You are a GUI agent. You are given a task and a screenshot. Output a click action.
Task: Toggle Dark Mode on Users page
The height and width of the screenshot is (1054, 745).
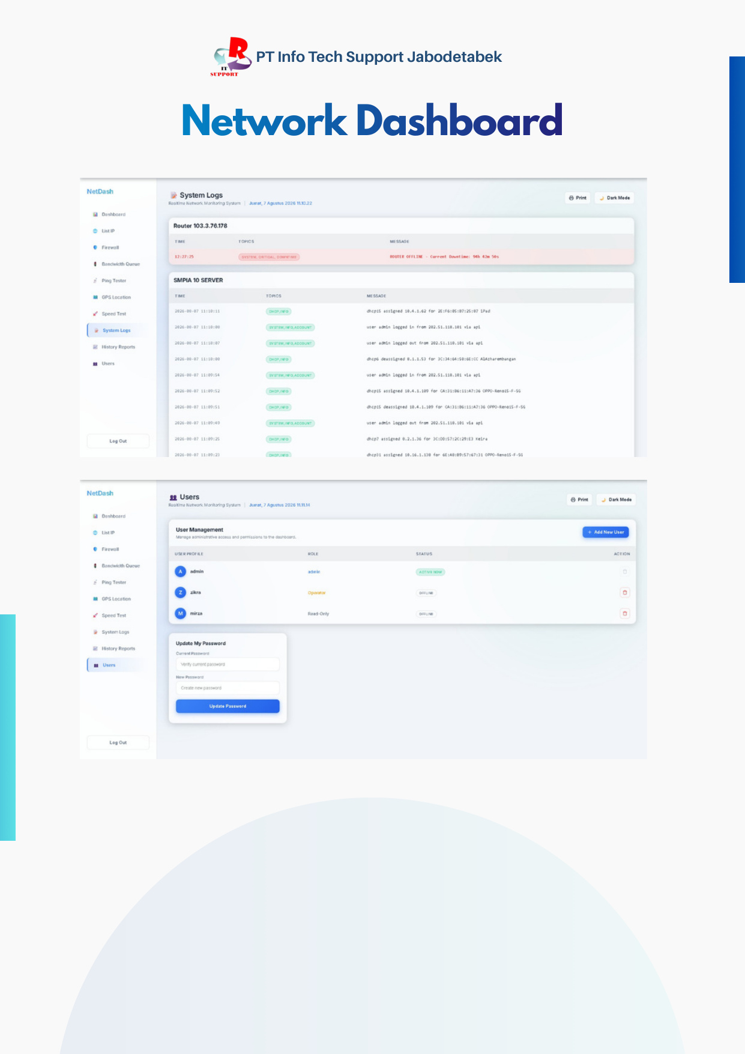click(617, 500)
